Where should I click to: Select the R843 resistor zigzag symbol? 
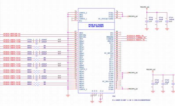pos(37,47)
